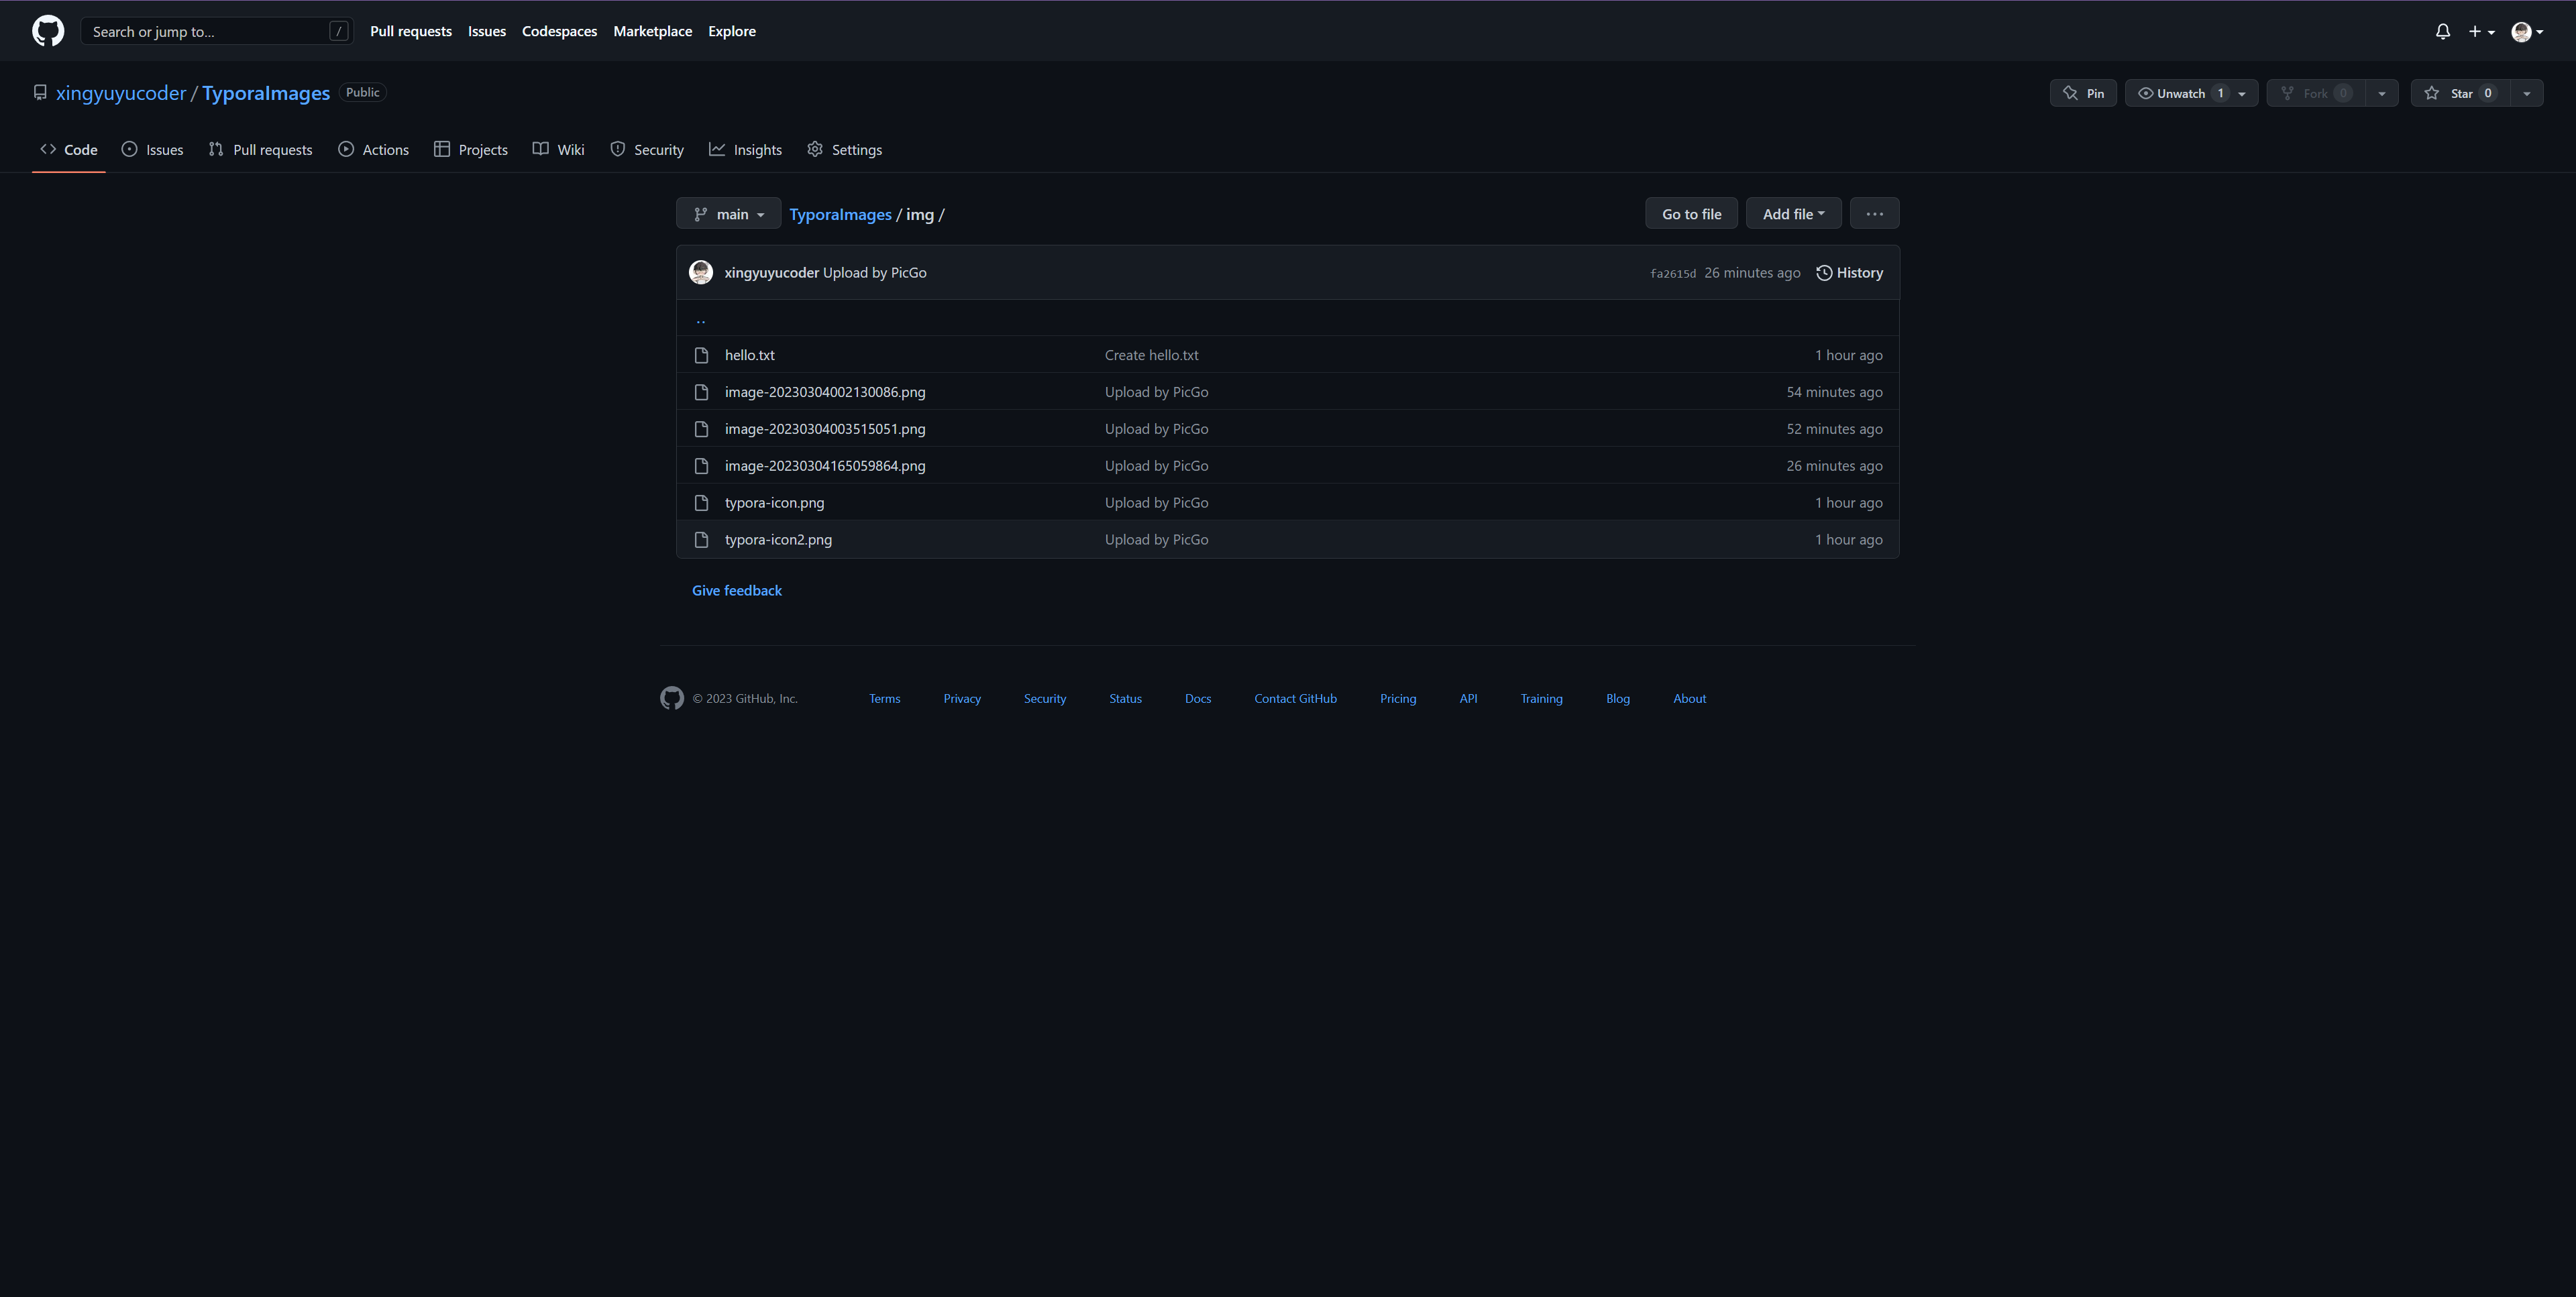Open the Insights tab
Screen dimensions: 2576x1297
(x=745, y=149)
